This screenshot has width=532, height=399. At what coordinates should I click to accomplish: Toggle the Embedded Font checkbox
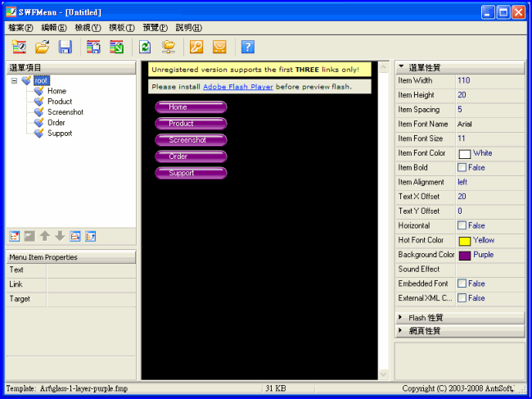[462, 283]
